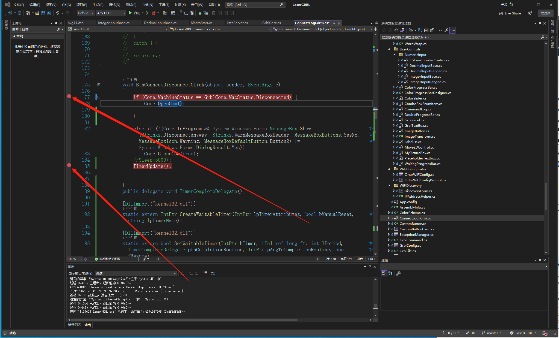Image resolution: width=559 pixels, height=338 pixels.
Task: Click Solution Explorer home icon
Action: click(396, 30)
